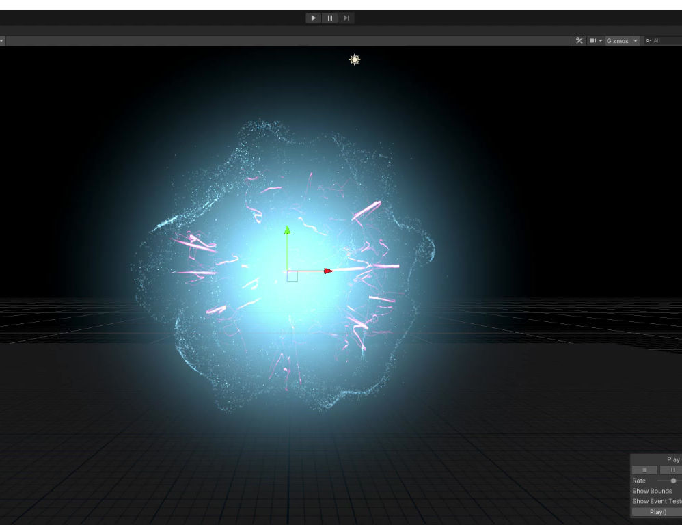Open the scene component tools wrench icon
682x525 pixels.
tap(579, 40)
